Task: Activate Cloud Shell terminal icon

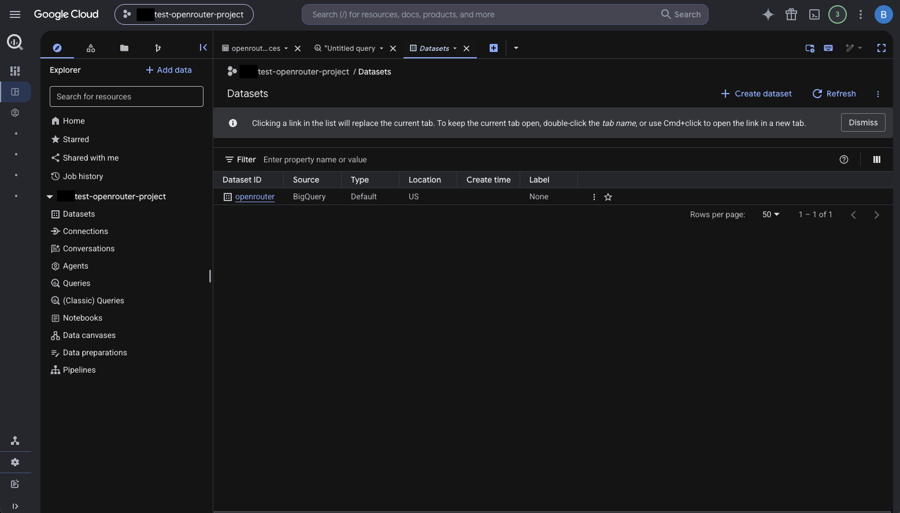Action: pyautogui.click(x=814, y=14)
